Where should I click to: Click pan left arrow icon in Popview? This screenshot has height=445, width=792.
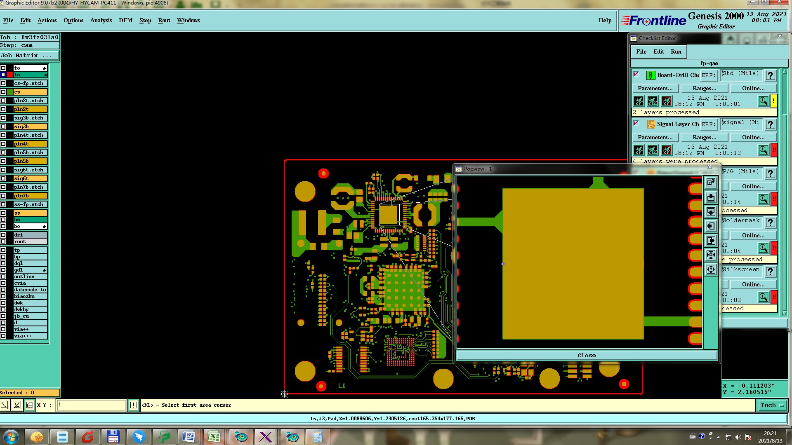click(x=711, y=226)
